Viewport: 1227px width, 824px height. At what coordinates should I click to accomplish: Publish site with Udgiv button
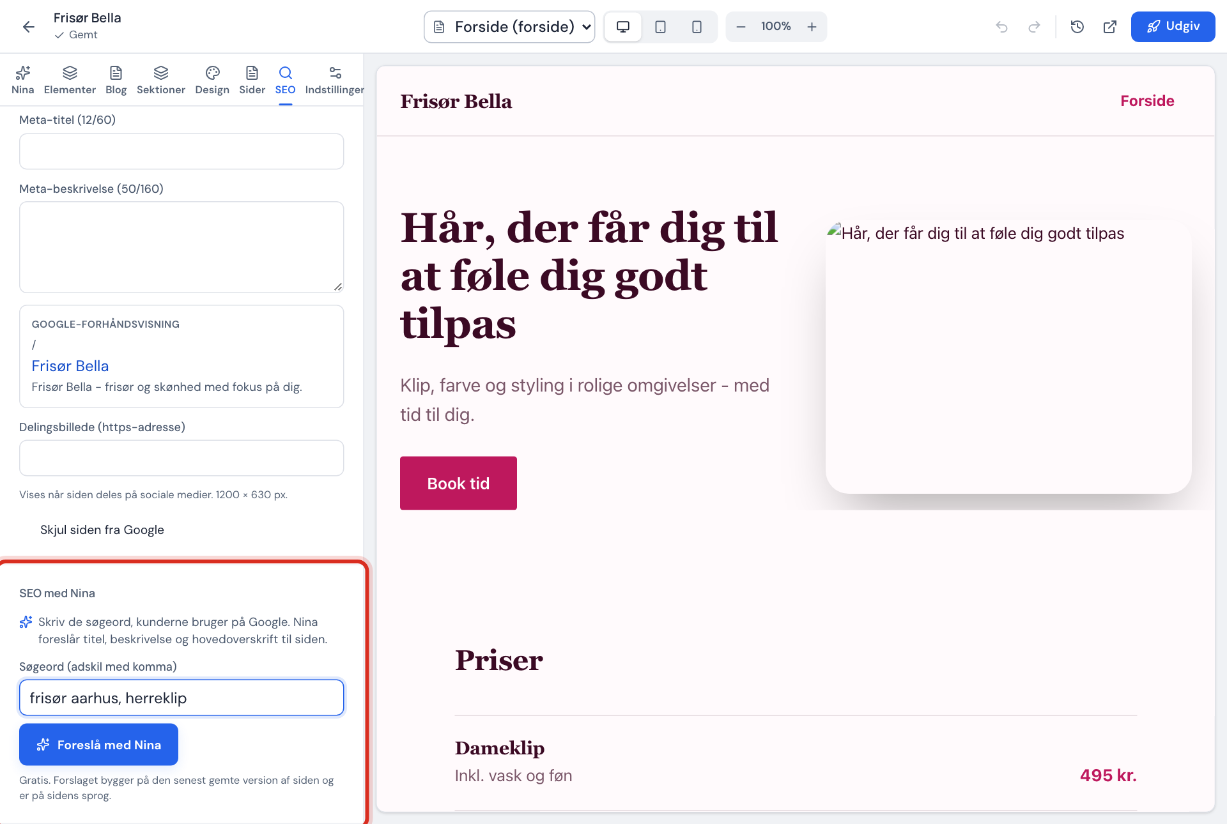1173,27
